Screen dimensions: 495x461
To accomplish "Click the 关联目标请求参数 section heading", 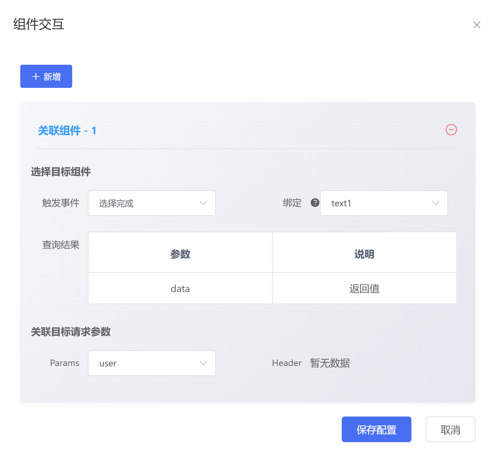I will pos(71,332).
